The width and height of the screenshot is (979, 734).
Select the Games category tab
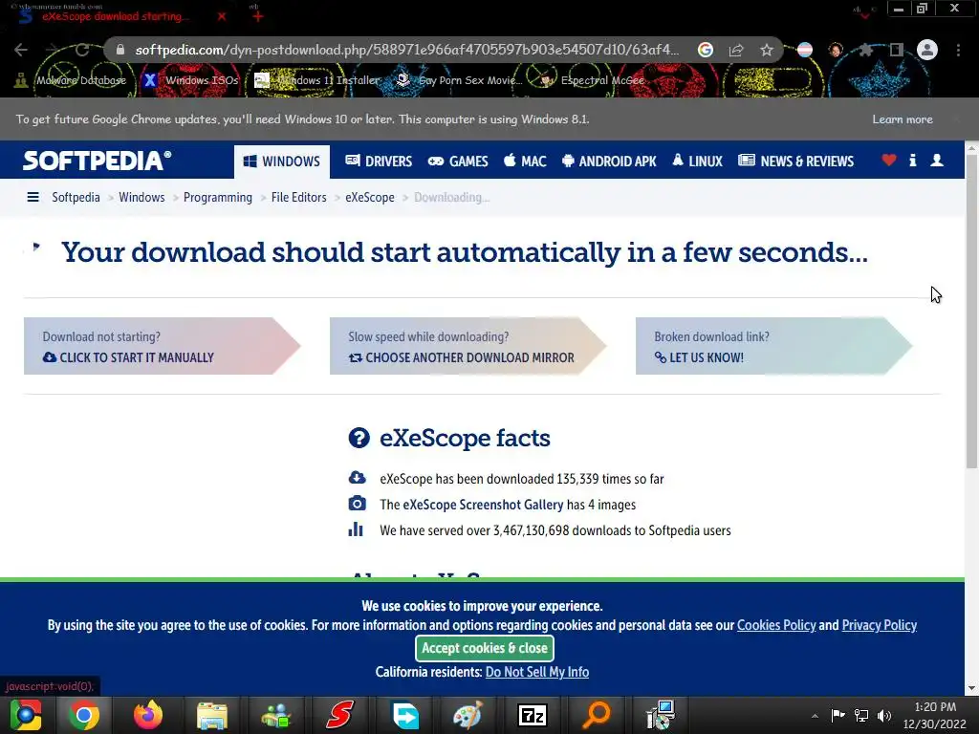[458, 161]
